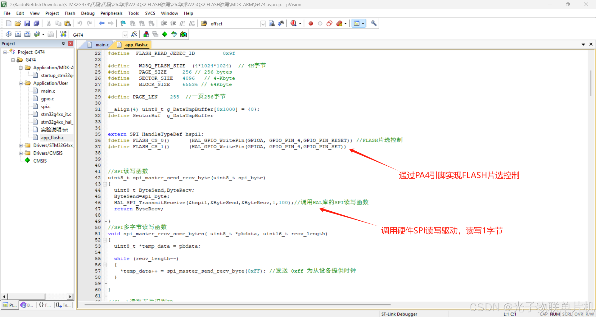Download code to flash with LOAD
This screenshot has width=596, height=317.
[63, 34]
